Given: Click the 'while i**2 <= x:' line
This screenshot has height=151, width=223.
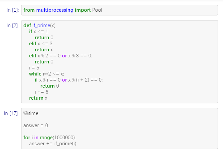Looking at the screenshot, I should click(x=47, y=74).
